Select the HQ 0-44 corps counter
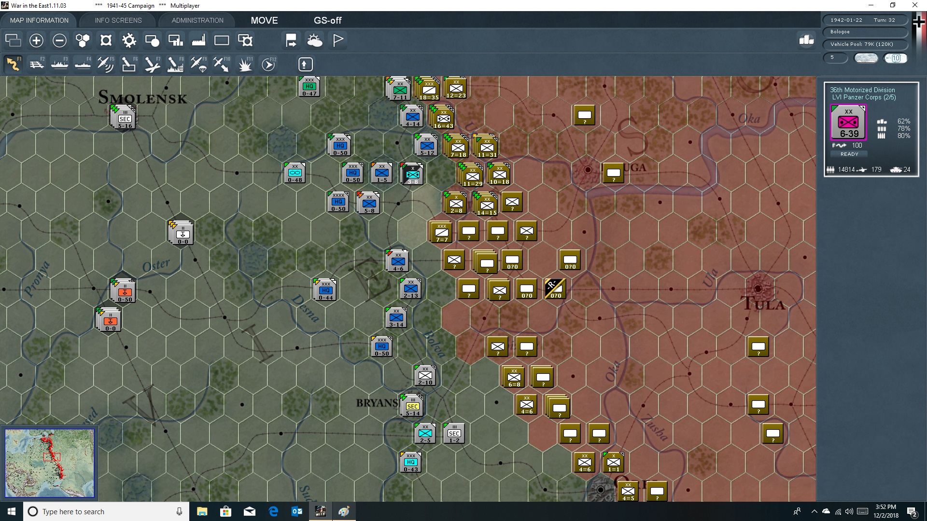Image resolution: width=927 pixels, height=521 pixels. click(325, 289)
